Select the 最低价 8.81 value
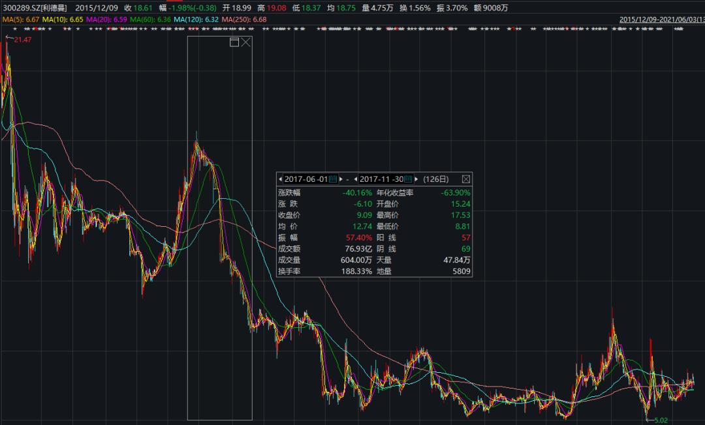 click(463, 226)
